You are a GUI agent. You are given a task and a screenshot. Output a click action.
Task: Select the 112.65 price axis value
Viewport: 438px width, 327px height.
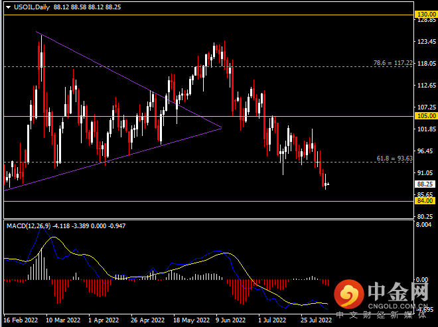pyautogui.click(x=427, y=86)
